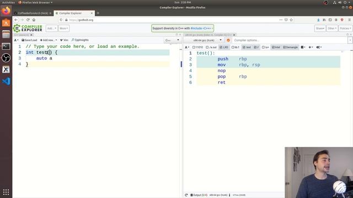Open Activities overview

click(x=8, y=2)
